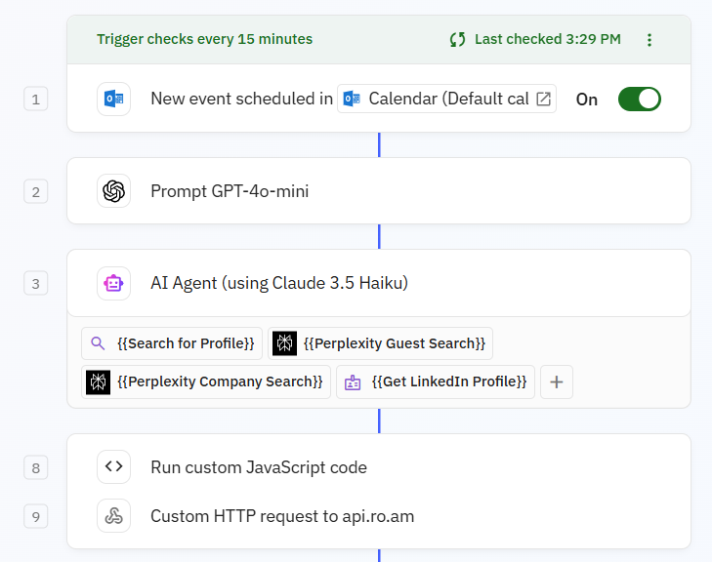
Task: Open the trigger's three-dot options menu
Action: [649, 40]
